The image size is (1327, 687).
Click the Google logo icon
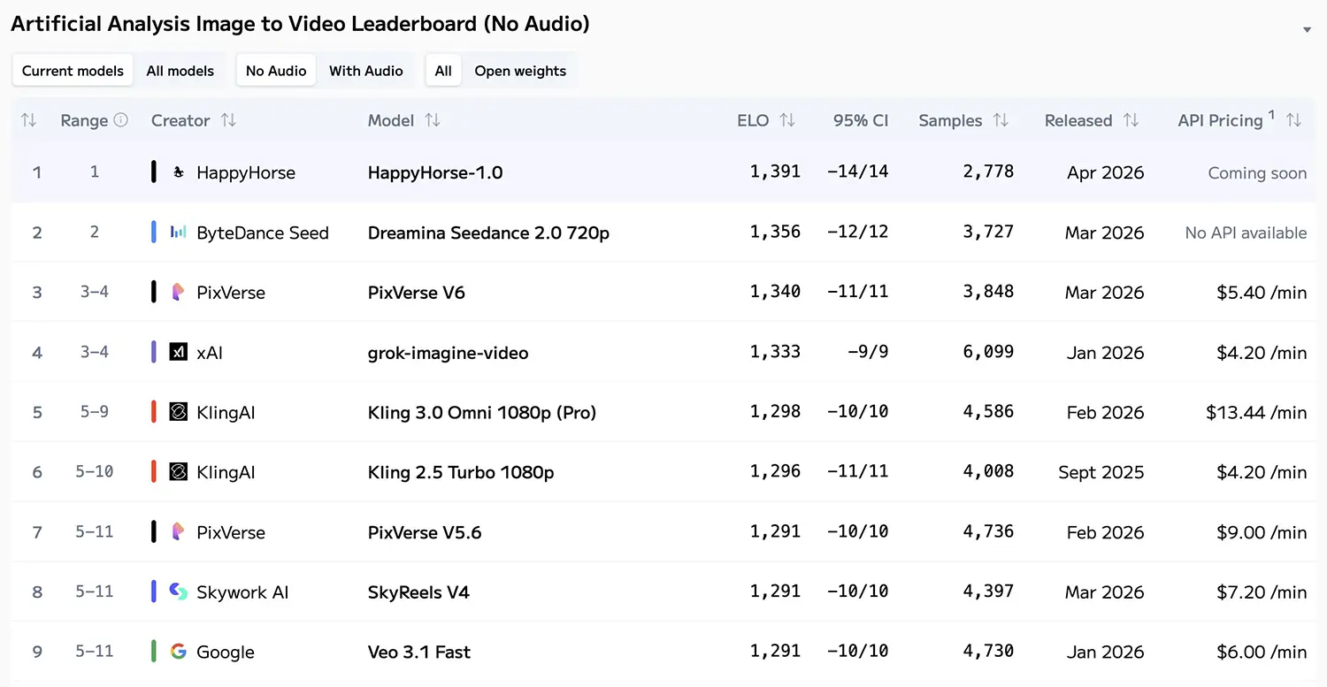179,652
